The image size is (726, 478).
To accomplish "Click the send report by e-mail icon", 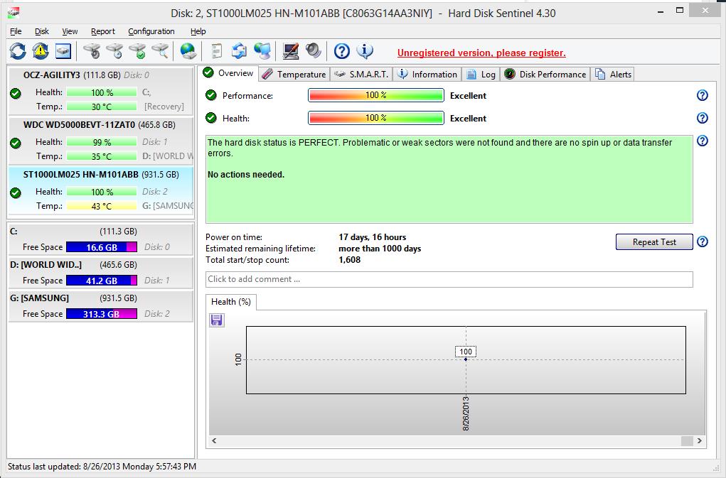I will (x=239, y=51).
